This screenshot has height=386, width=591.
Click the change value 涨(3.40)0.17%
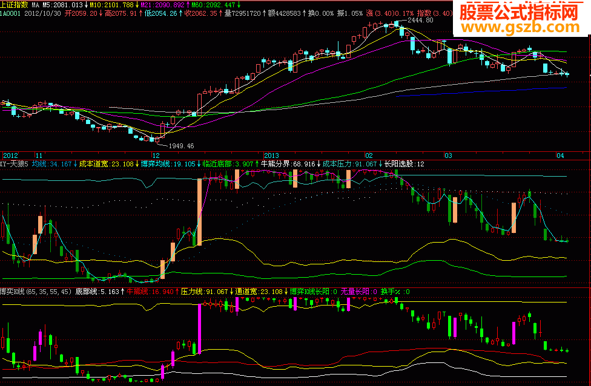point(390,13)
